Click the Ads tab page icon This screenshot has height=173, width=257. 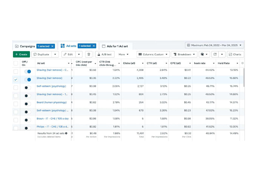[104, 46]
